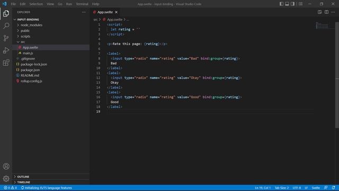Click line number 5 in gutter

pyautogui.click(x=99, y=44)
